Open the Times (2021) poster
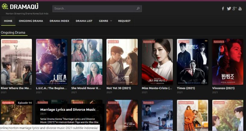246x131 pixels. (x=193, y=62)
